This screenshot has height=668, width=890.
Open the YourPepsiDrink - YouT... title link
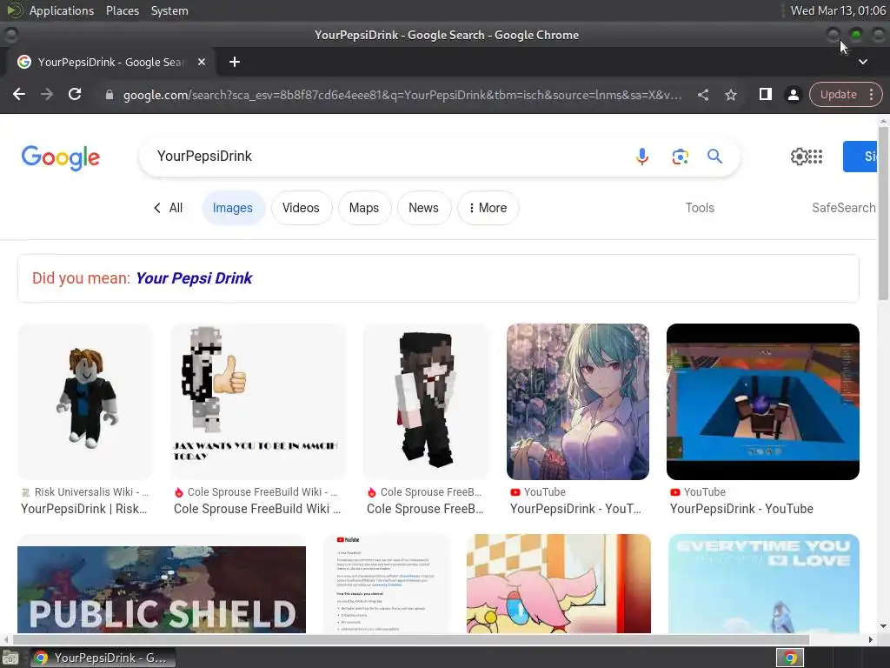click(575, 509)
